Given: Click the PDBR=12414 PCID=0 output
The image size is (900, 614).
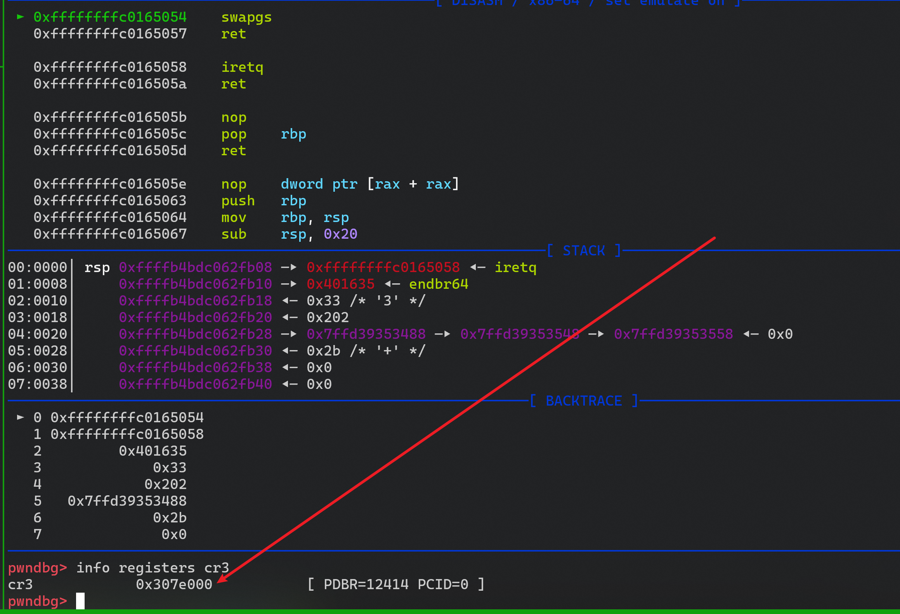Looking at the screenshot, I should click(x=396, y=585).
